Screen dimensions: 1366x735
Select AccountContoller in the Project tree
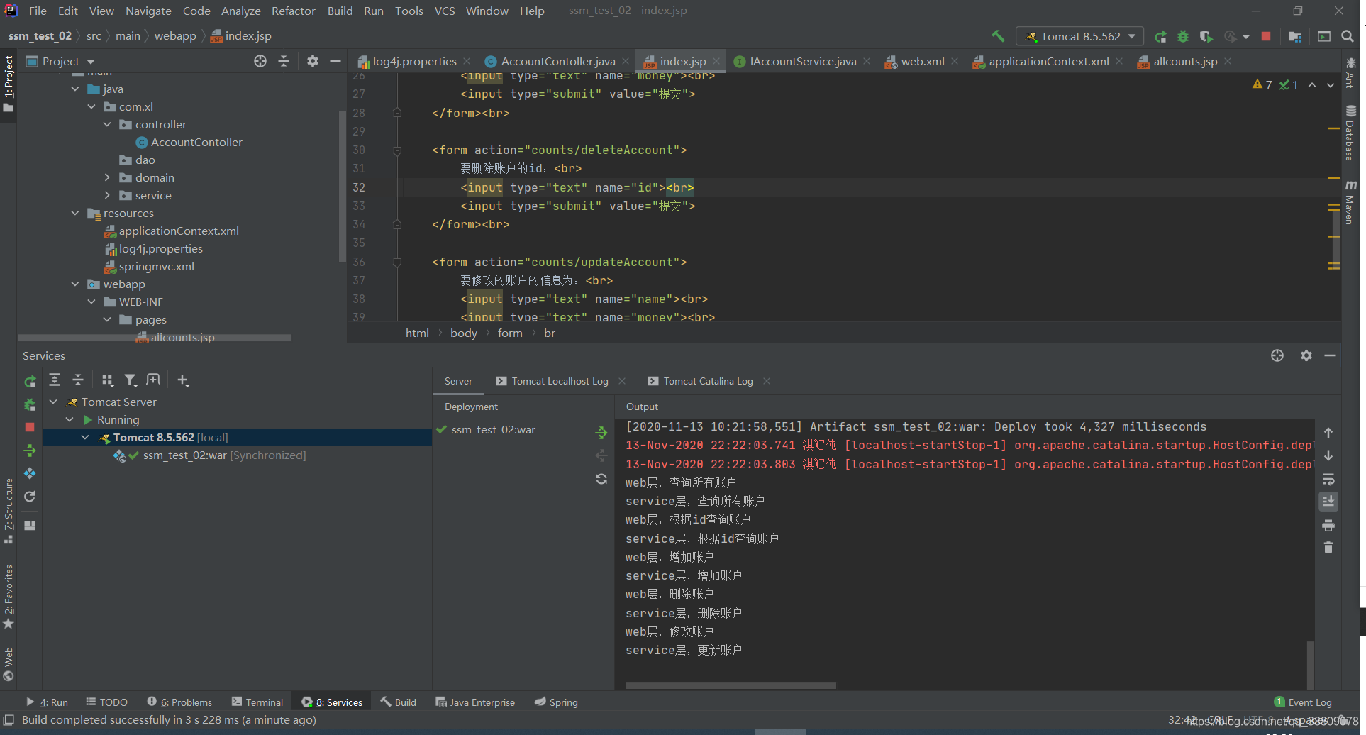[x=196, y=142]
